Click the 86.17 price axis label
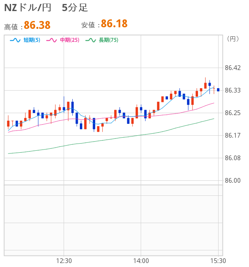249x267 pixels. click(x=233, y=135)
